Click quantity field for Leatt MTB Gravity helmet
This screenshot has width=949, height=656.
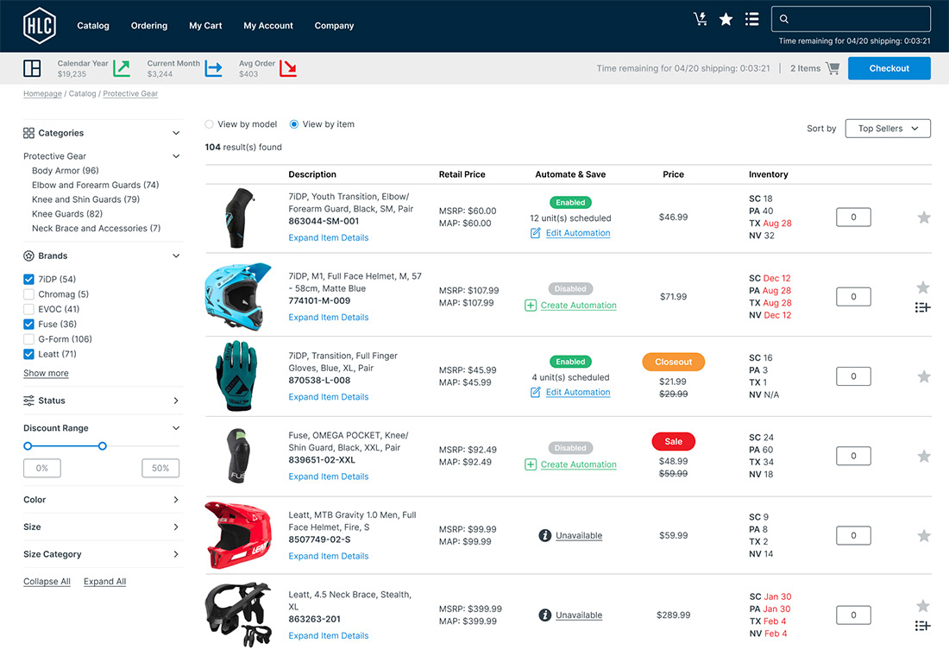pos(853,535)
